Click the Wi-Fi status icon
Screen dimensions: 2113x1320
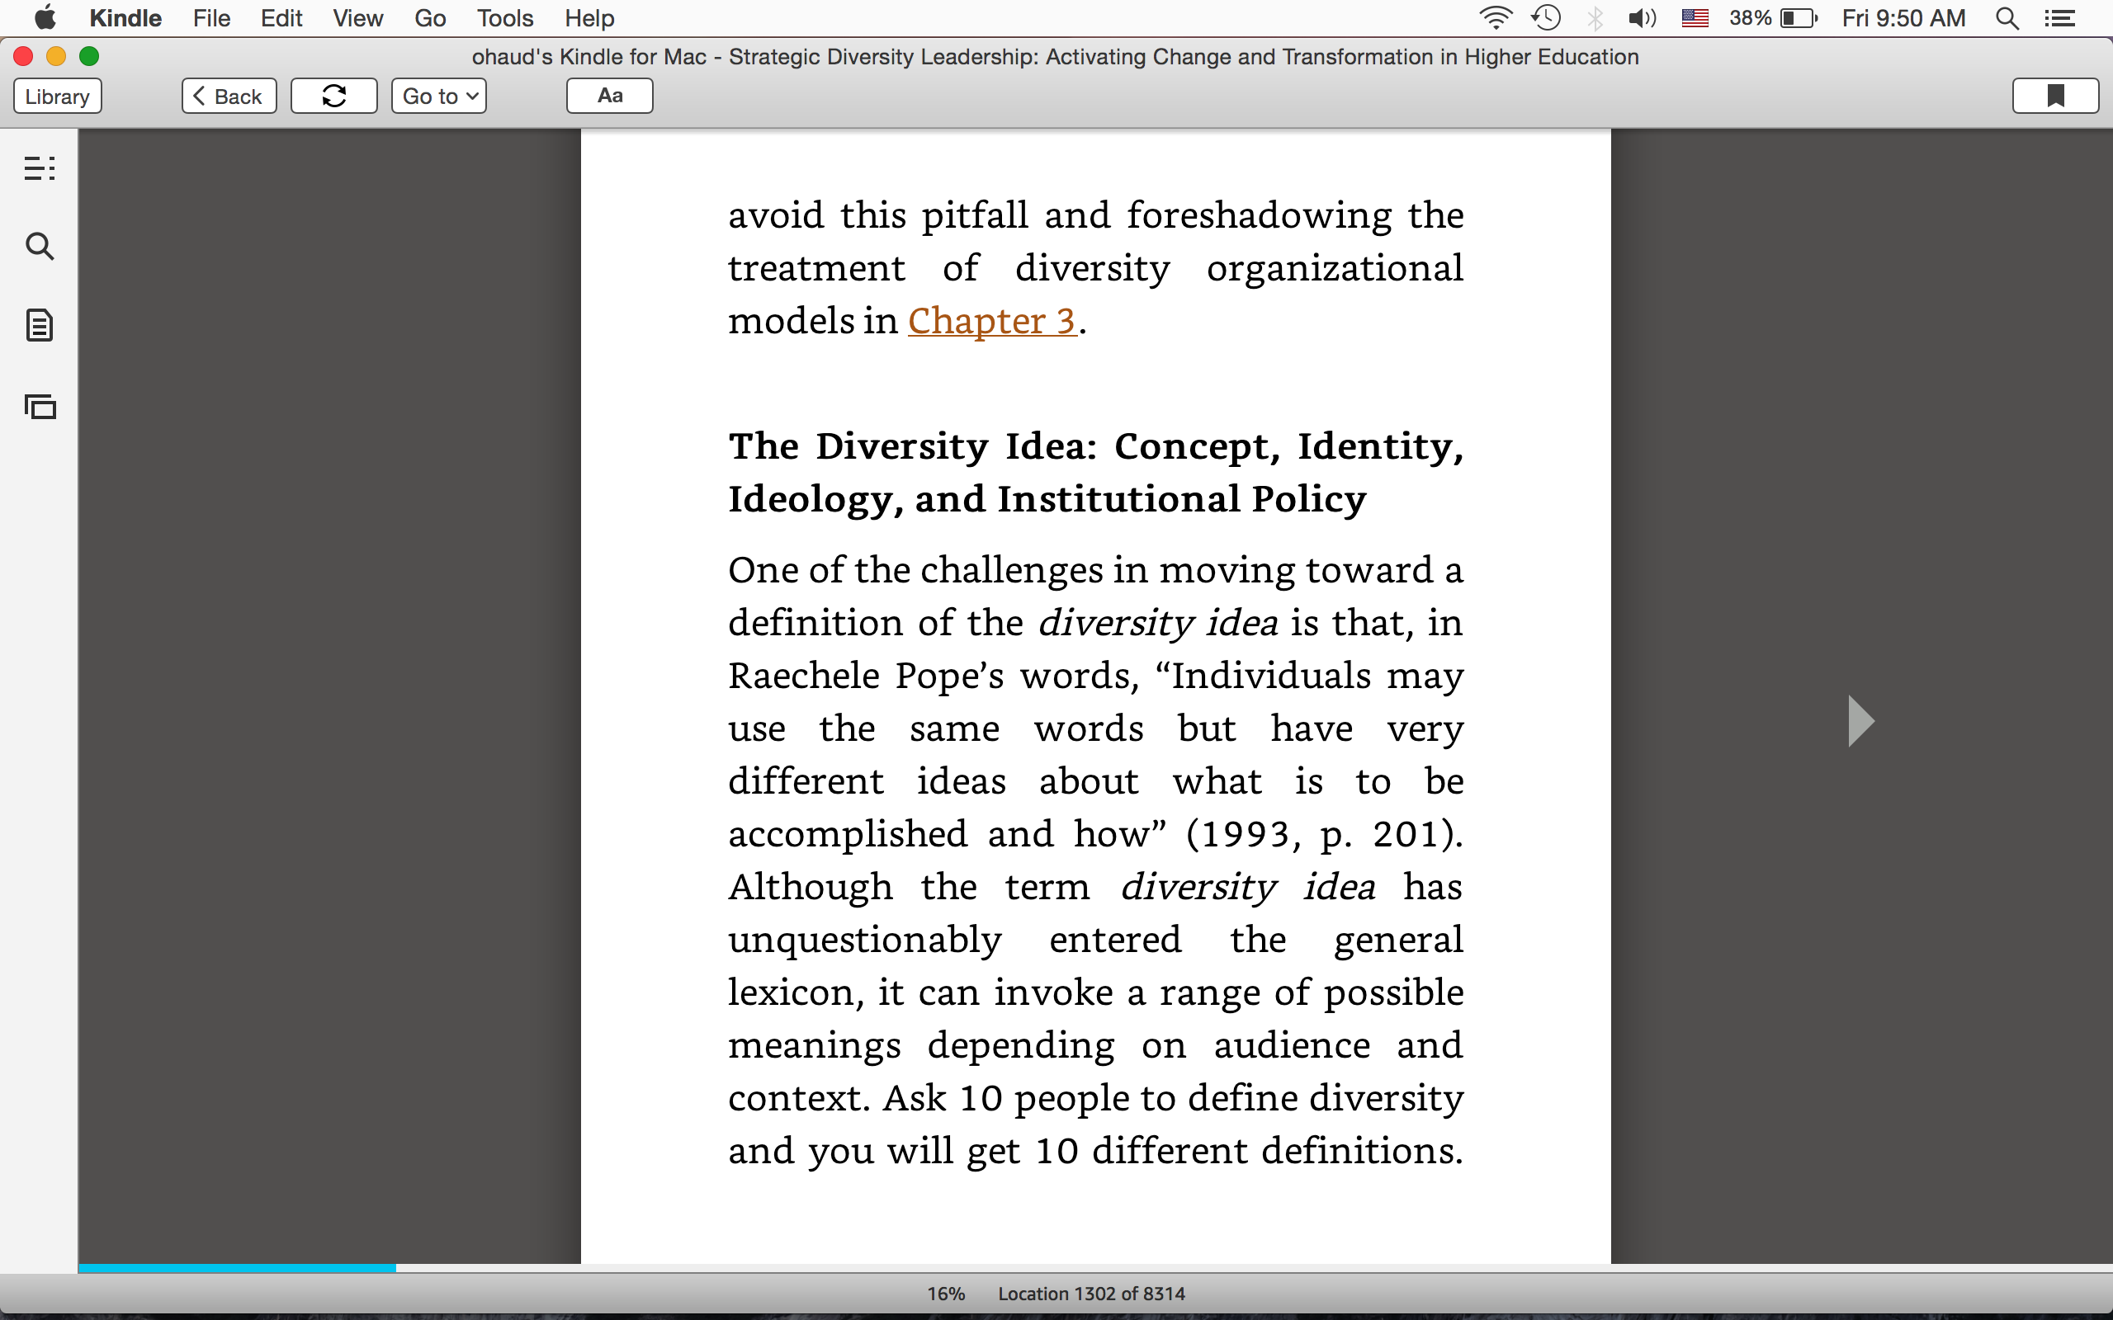pyautogui.click(x=1496, y=18)
